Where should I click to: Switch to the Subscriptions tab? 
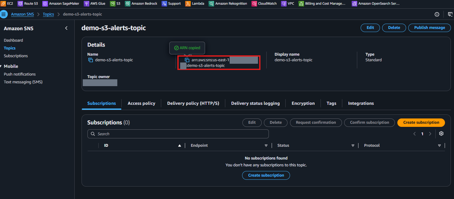coord(101,103)
